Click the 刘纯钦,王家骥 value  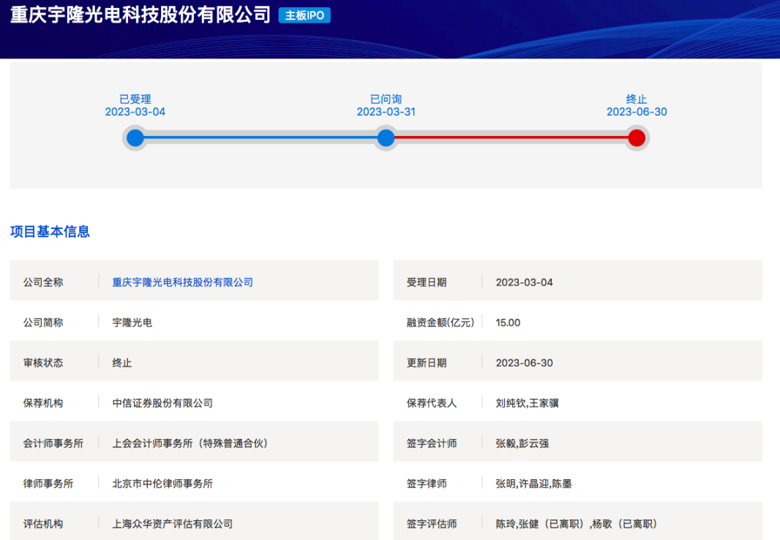click(528, 403)
